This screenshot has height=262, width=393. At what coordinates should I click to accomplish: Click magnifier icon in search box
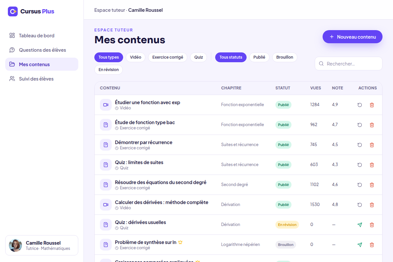coord(321,64)
